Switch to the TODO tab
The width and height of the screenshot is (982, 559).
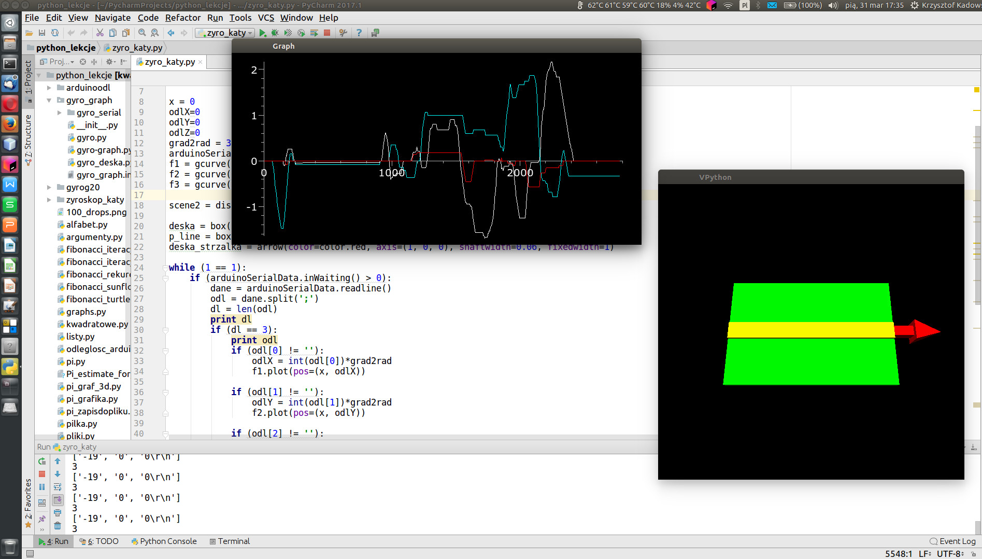99,541
